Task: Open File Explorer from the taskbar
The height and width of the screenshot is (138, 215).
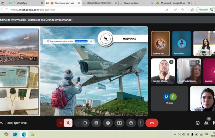Action: pyautogui.click(x=33, y=135)
